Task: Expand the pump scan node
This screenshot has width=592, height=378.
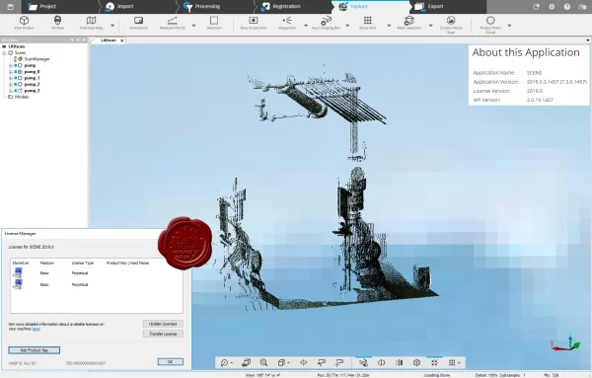Action: [x=11, y=65]
